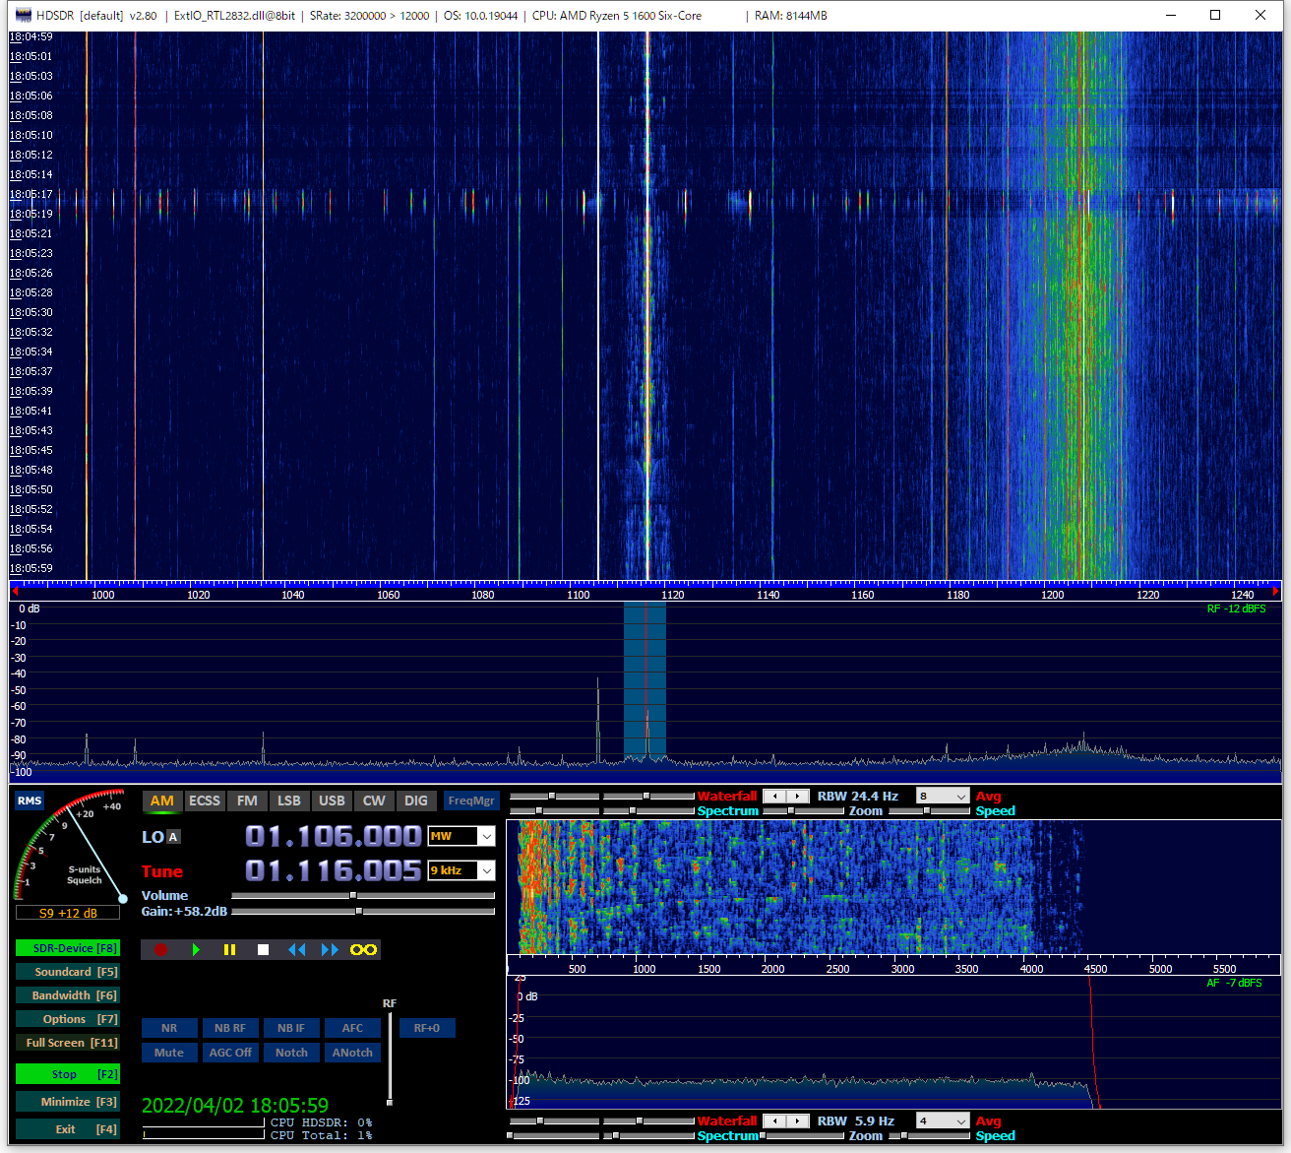Open the Avg dropdown showing 4
The height and width of the screenshot is (1153, 1291).
coord(943,1121)
